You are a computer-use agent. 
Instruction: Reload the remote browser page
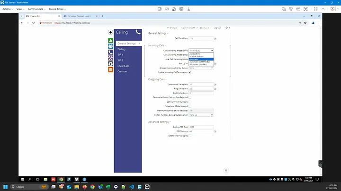34,23
